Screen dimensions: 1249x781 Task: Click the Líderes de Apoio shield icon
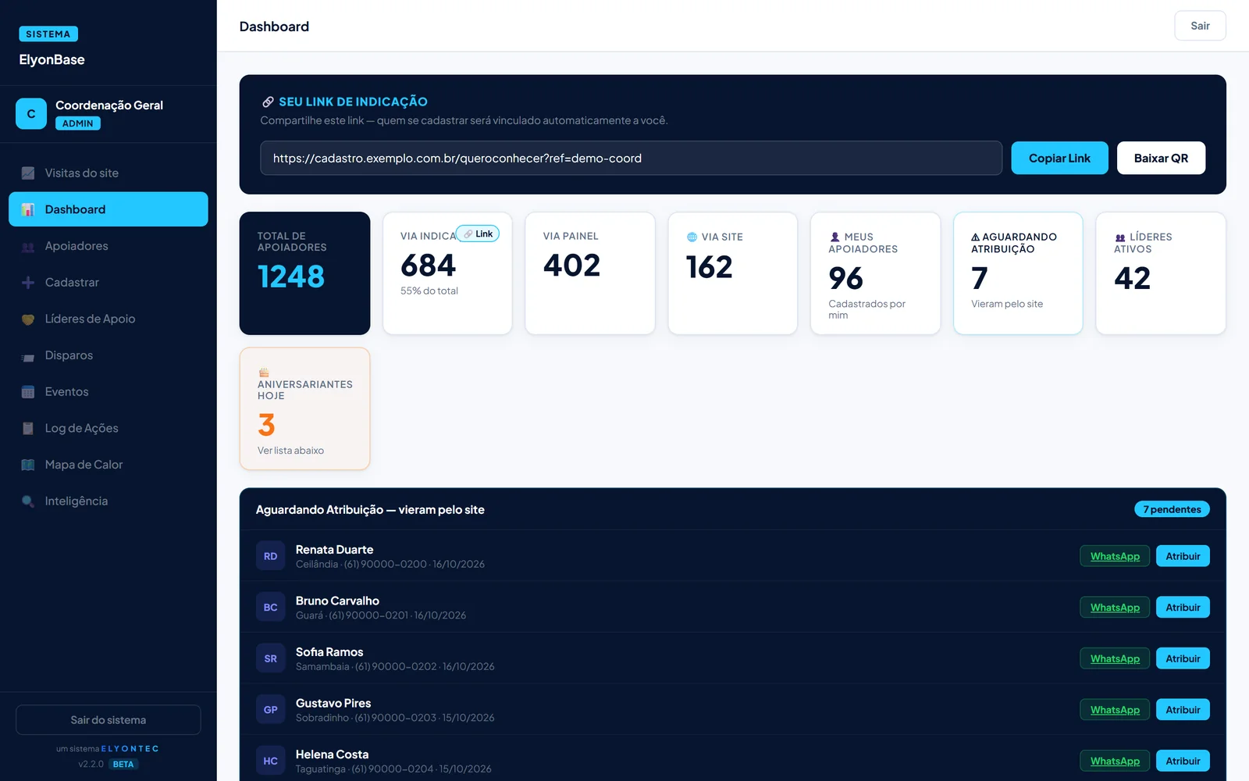pos(28,319)
